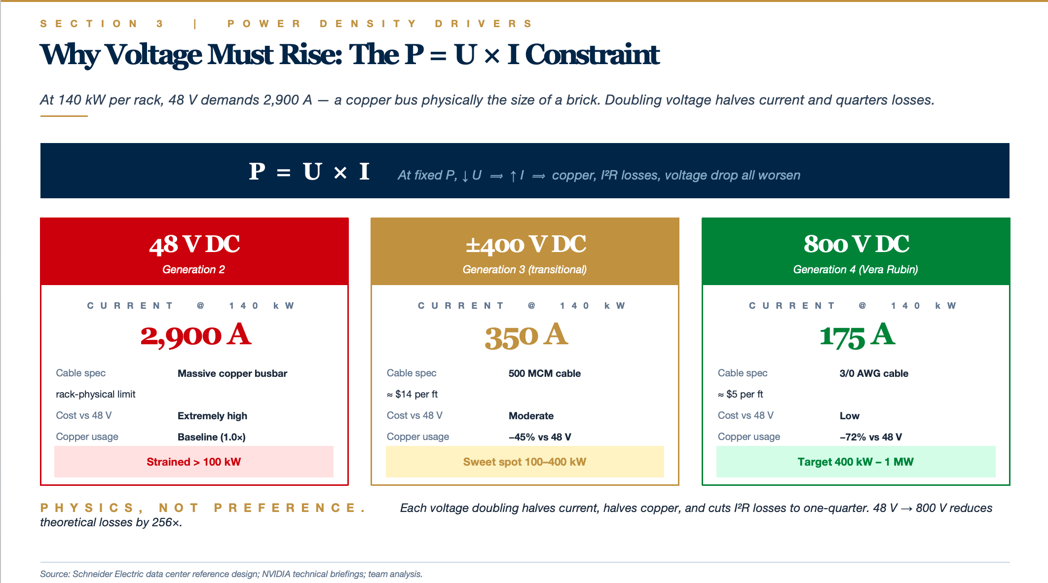Image resolution: width=1048 pixels, height=583 pixels.
Task: Click the red 48 V DC card heading
Action: pyautogui.click(x=194, y=245)
